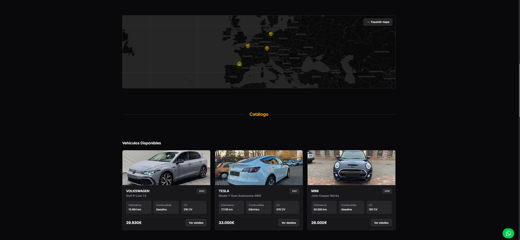This screenshot has width=520, height=240.
Task: Click the 2022 year badge
Action: tap(202, 191)
